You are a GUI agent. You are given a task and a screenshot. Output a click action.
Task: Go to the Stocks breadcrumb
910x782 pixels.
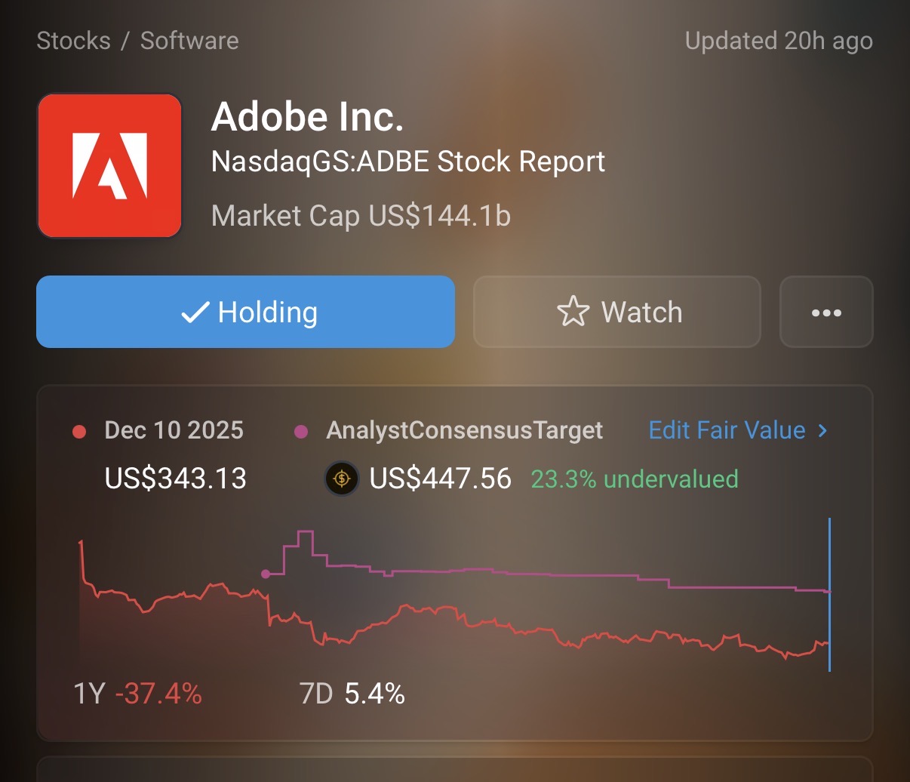tap(73, 41)
